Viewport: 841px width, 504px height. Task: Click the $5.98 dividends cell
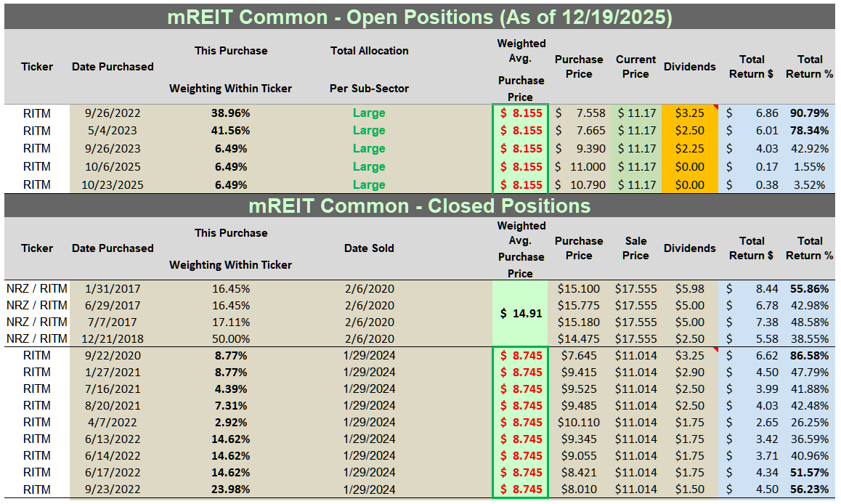tap(690, 288)
